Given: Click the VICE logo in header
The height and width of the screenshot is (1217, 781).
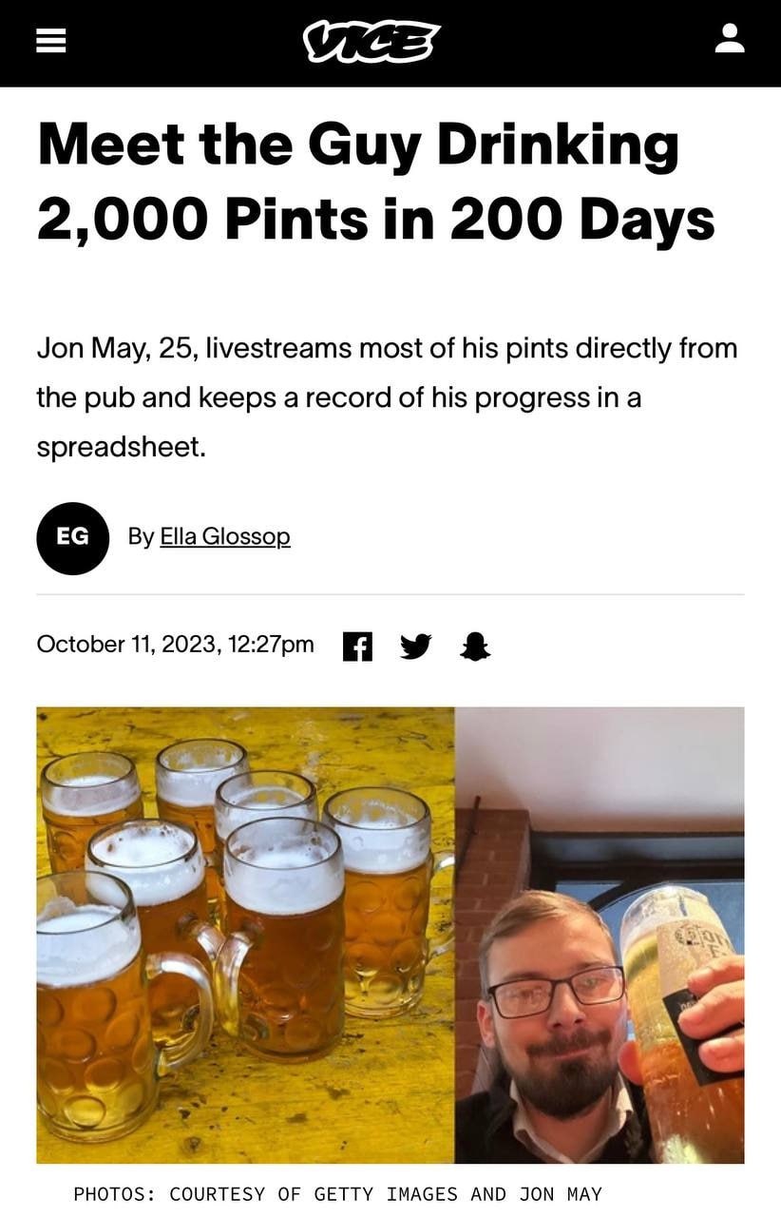Looking at the screenshot, I should (x=372, y=42).
